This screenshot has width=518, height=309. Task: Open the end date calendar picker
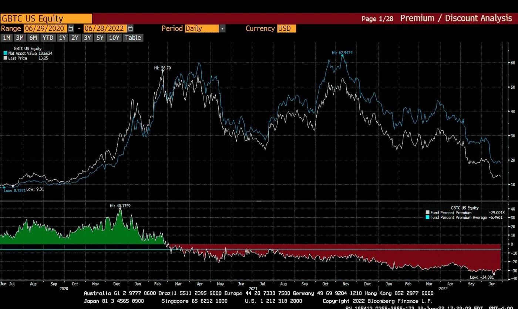tap(130, 28)
